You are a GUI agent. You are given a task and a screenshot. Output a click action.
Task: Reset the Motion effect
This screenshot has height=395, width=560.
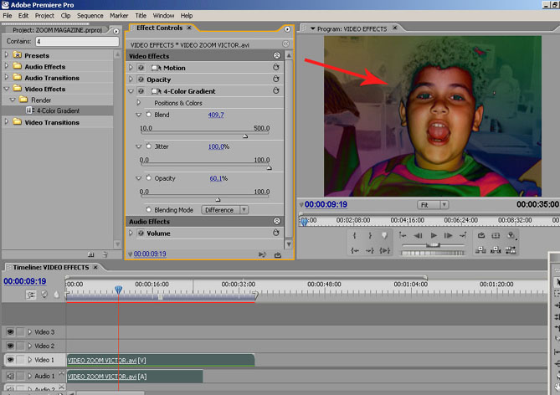tap(275, 68)
